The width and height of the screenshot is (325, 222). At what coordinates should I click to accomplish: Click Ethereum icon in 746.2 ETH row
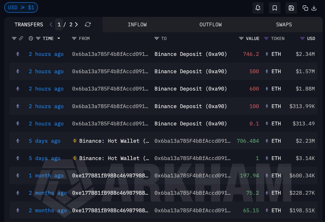pos(18,54)
